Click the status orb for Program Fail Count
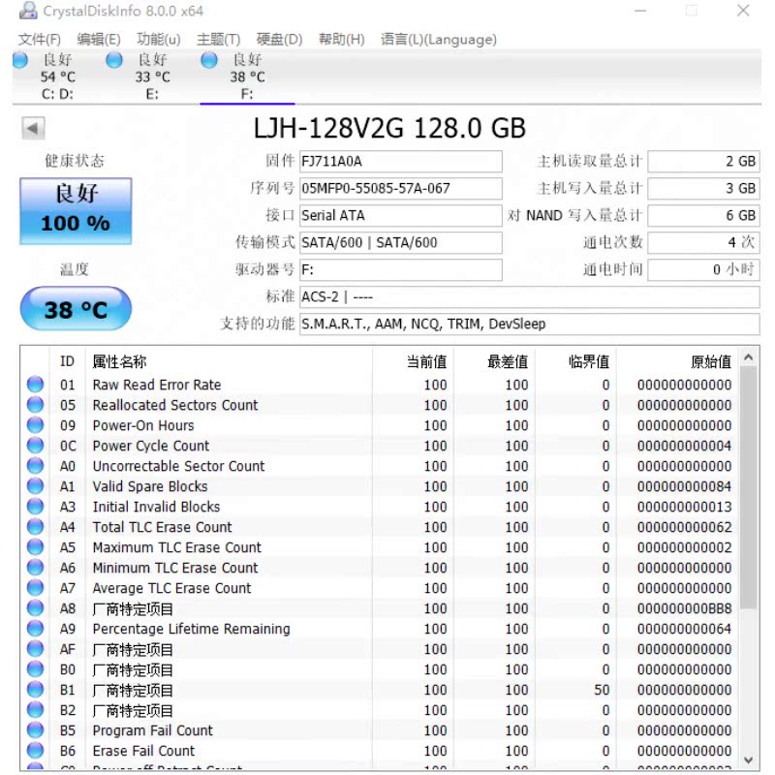 click(x=35, y=730)
